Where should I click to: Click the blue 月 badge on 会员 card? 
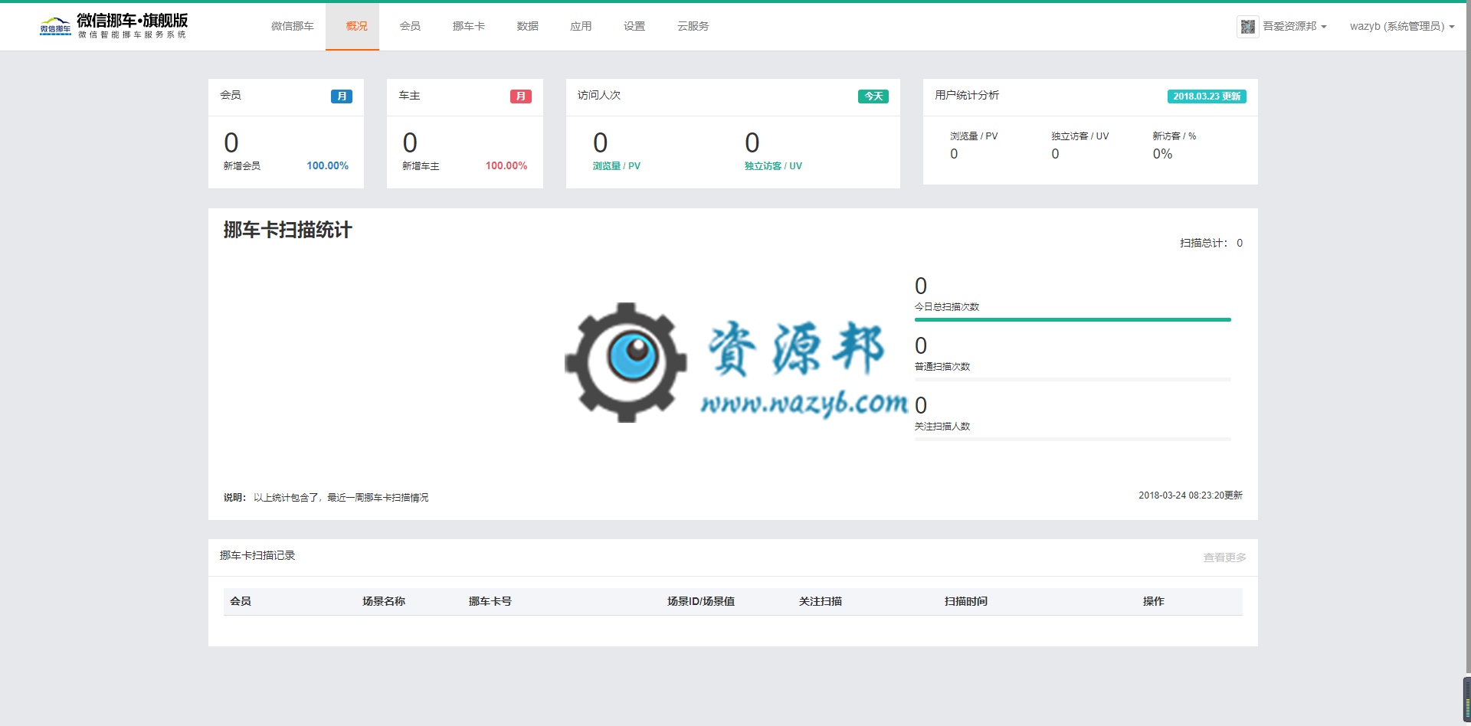click(342, 96)
